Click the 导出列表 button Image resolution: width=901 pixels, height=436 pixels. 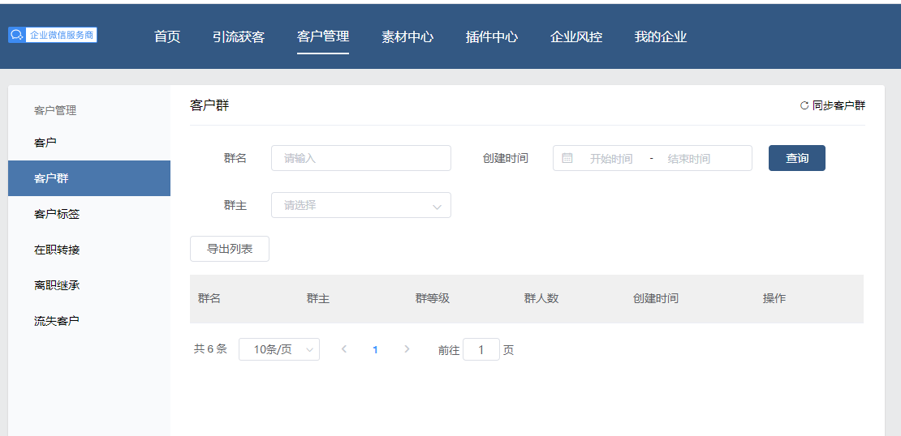pos(229,249)
